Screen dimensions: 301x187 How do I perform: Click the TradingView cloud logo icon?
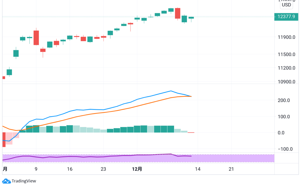point(6,181)
